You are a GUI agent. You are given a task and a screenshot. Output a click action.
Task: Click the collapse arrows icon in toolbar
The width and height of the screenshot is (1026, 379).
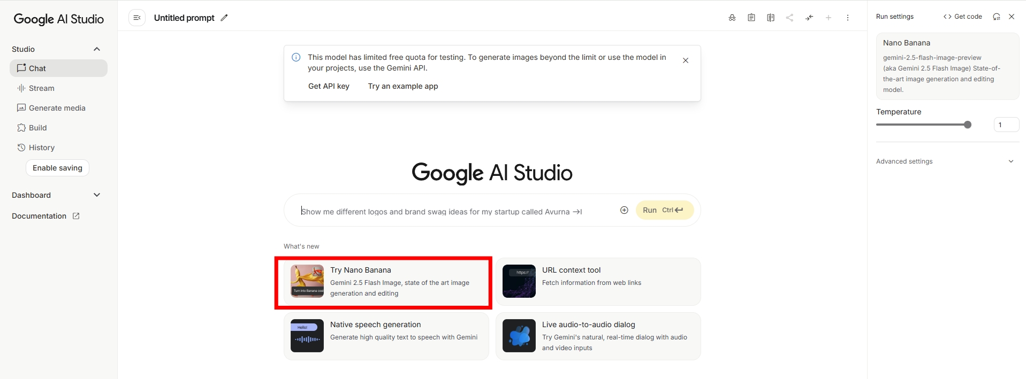pyautogui.click(x=809, y=18)
